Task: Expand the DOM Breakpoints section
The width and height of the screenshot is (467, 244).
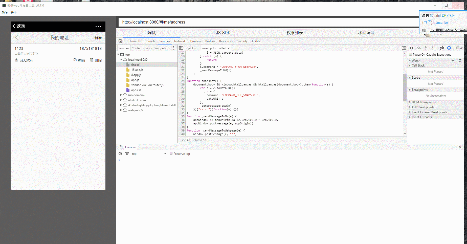Action: pos(410,102)
